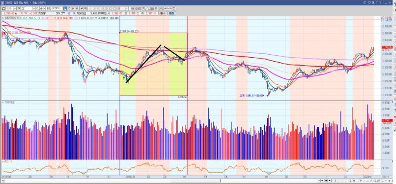Screen dimensions: 396x184
Task: Switch to the tick (틱) period button
Action: 86,8
